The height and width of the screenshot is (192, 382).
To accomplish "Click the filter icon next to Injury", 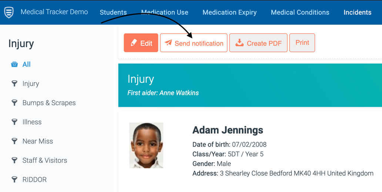I will 14,83.
